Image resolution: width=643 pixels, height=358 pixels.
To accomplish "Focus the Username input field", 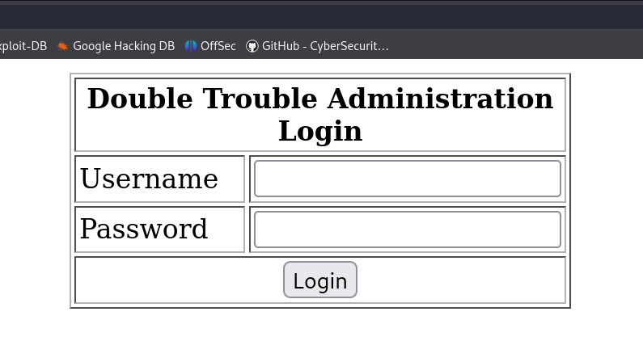I will tap(407, 179).
